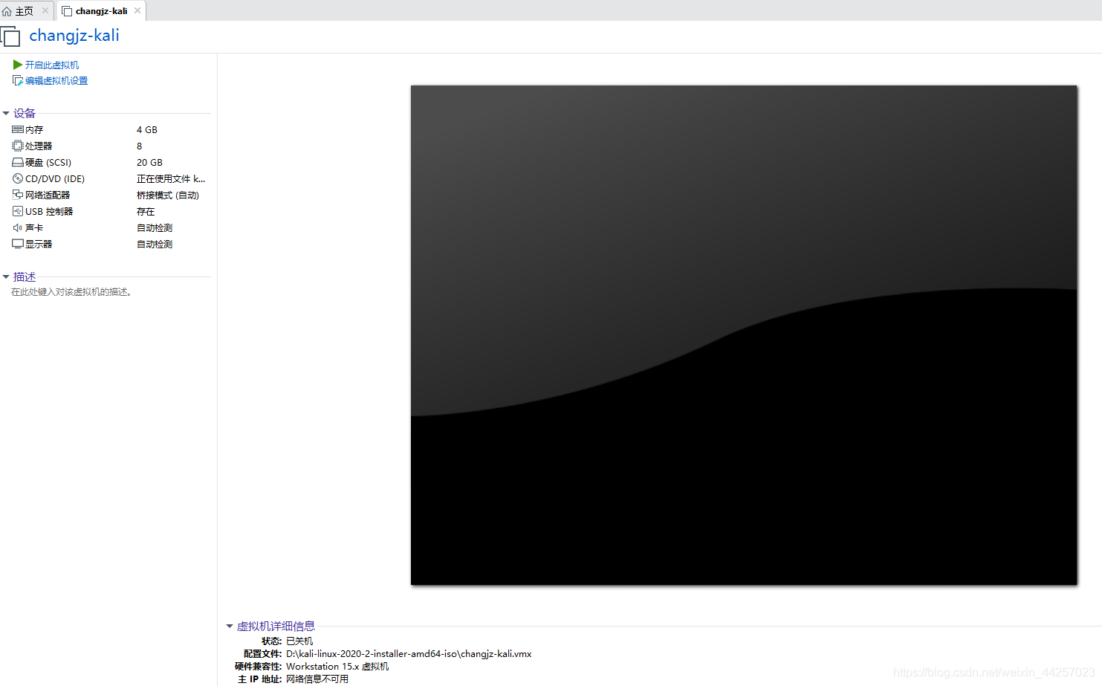This screenshot has width=1102, height=686.
Task: Click the large VM icon beside title
Action: coord(10,36)
